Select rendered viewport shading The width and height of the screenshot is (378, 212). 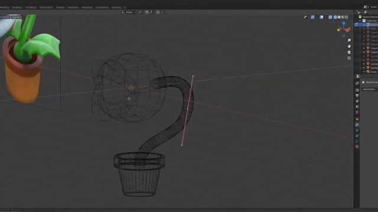pyautogui.click(x=347, y=17)
